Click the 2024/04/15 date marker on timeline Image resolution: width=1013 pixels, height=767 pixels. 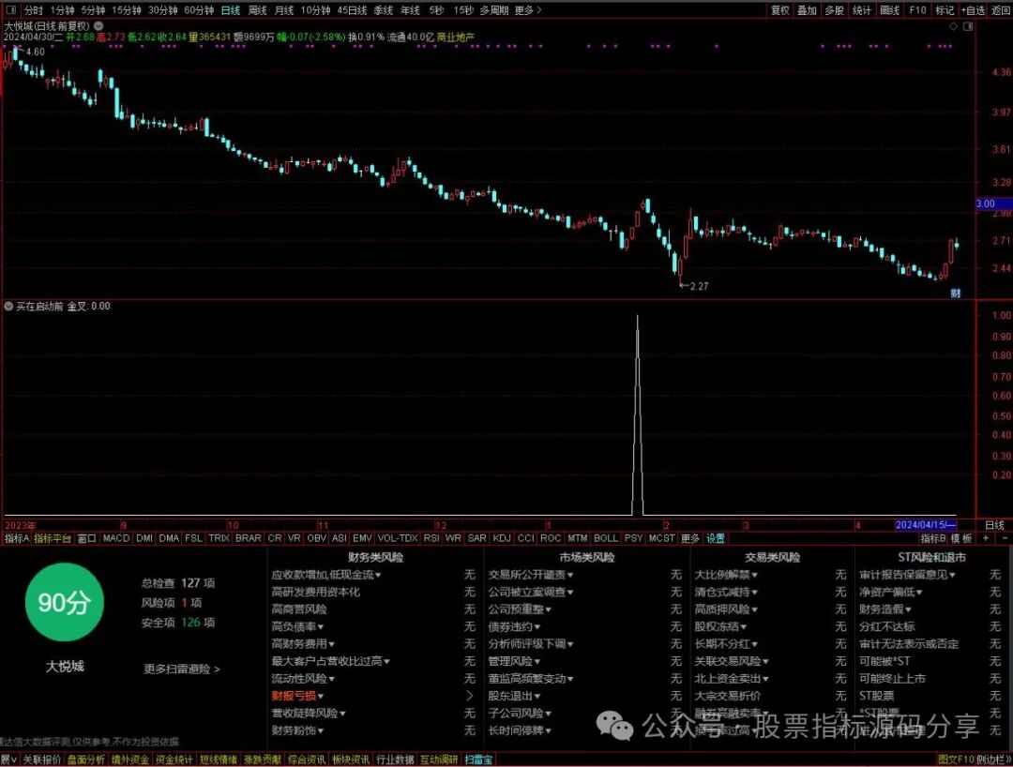(x=925, y=525)
